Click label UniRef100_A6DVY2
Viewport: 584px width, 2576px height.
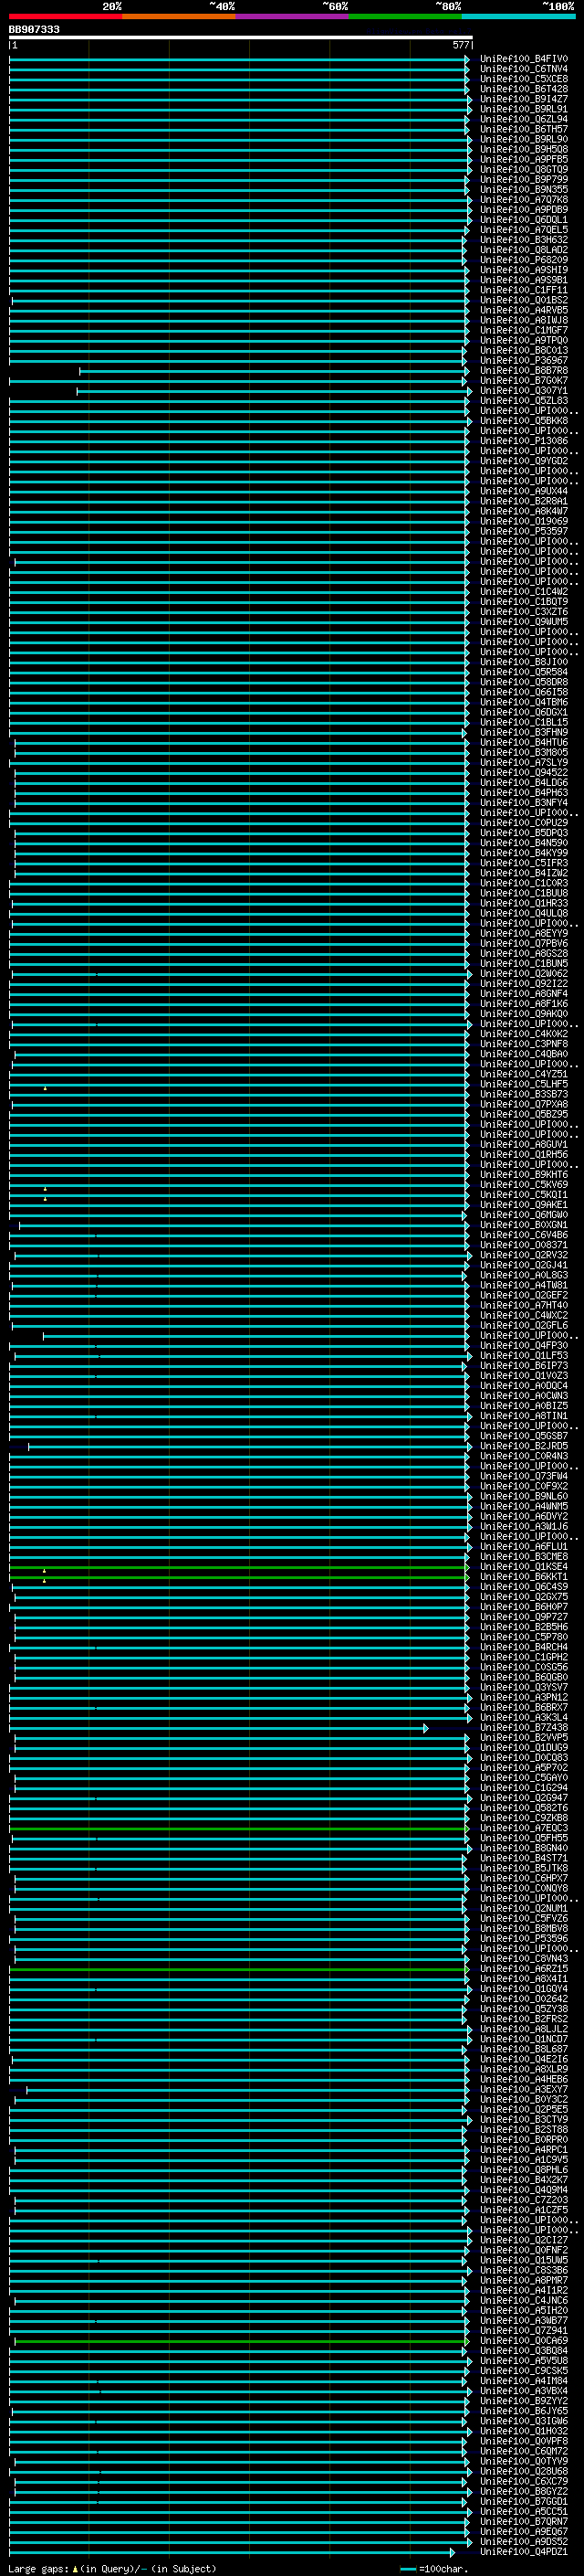coord(523,1516)
